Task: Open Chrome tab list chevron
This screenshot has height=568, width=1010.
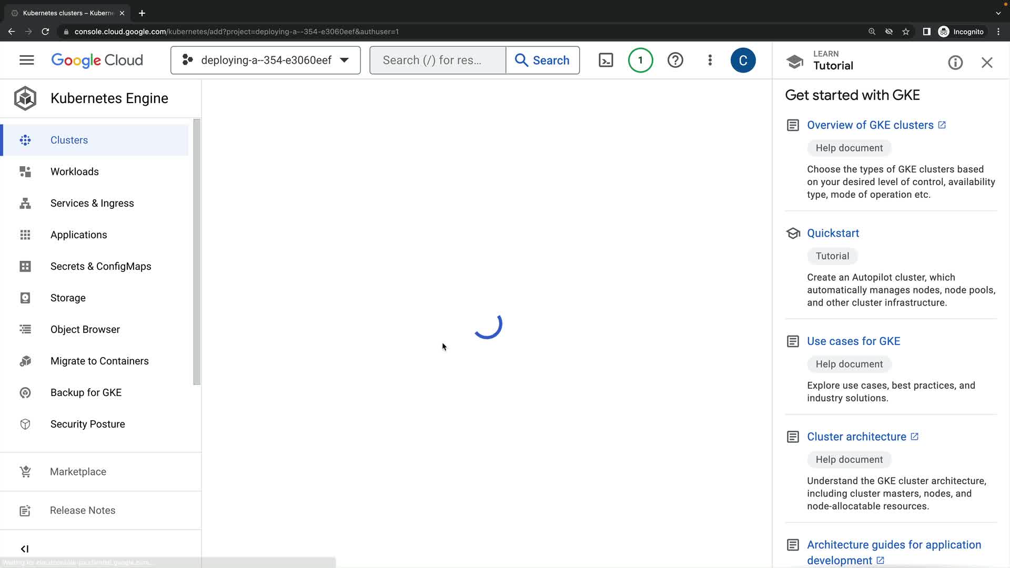Action: (x=998, y=13)
